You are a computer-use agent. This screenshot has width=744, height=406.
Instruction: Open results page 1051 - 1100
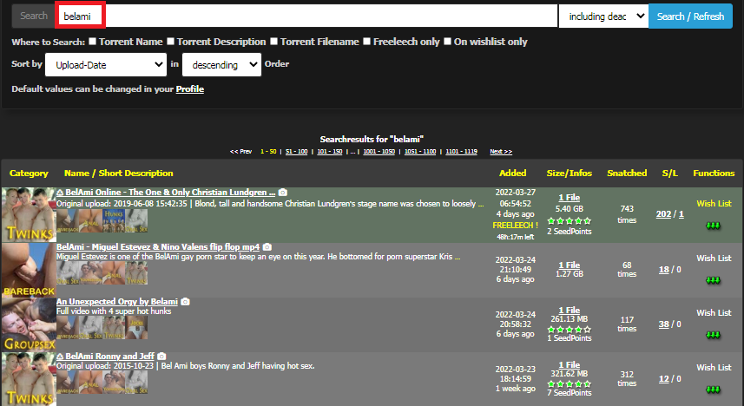(420, 151)
